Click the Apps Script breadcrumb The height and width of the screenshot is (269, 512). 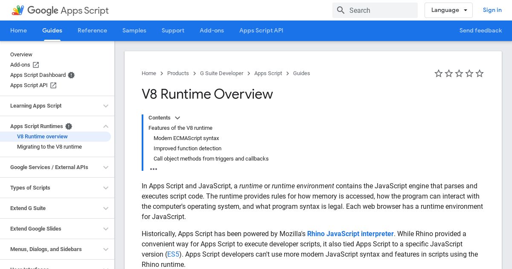tap(268, 73)
